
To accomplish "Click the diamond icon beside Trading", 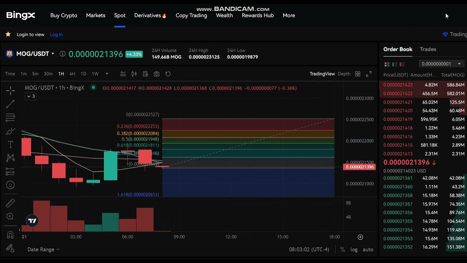I will pyautogui.click(x=445, y=34).
